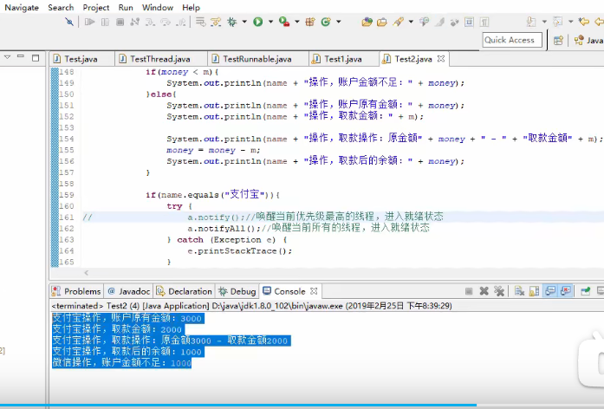Click the green bug Debug icon
604x409 pixels.
click(232, 22)
